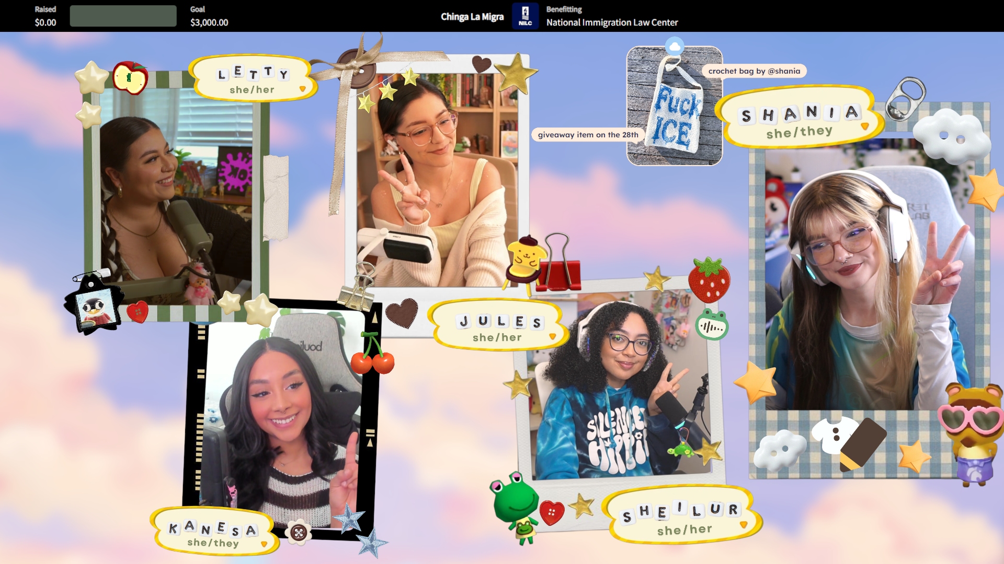Expand the SHANIA nametag dropdown arrow

[x=864, y=126]
